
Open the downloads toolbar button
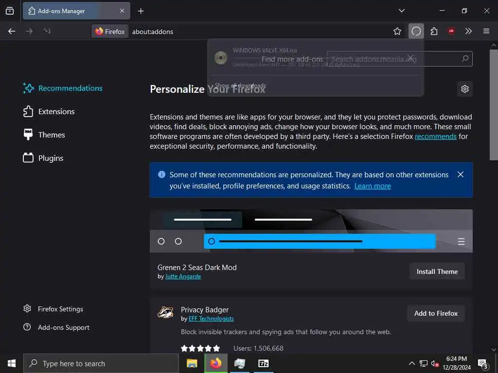tap(416, 31)
